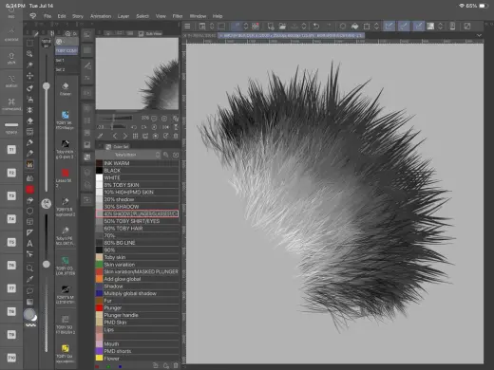Image resolution: width=494 pixels, height=370 pixels.
Task: Click the Clear circle icon on the command bar
Action: pos(343,27)
